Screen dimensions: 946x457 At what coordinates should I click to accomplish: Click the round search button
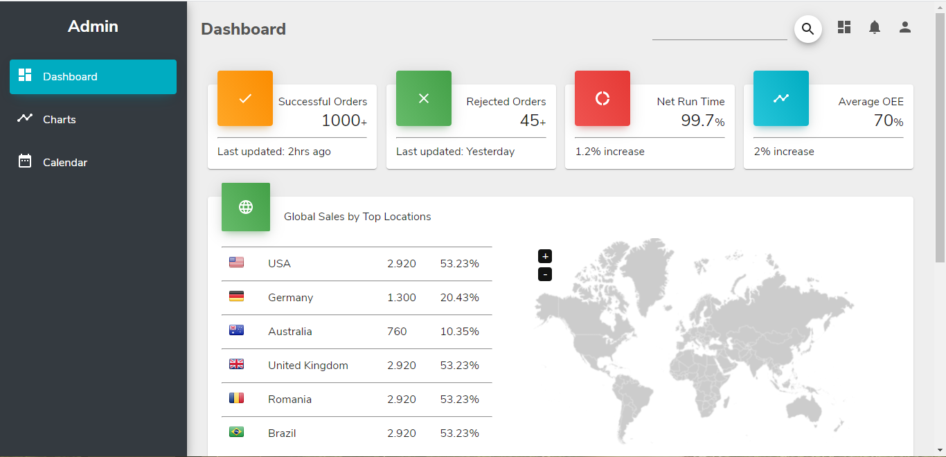coord(807,29)
